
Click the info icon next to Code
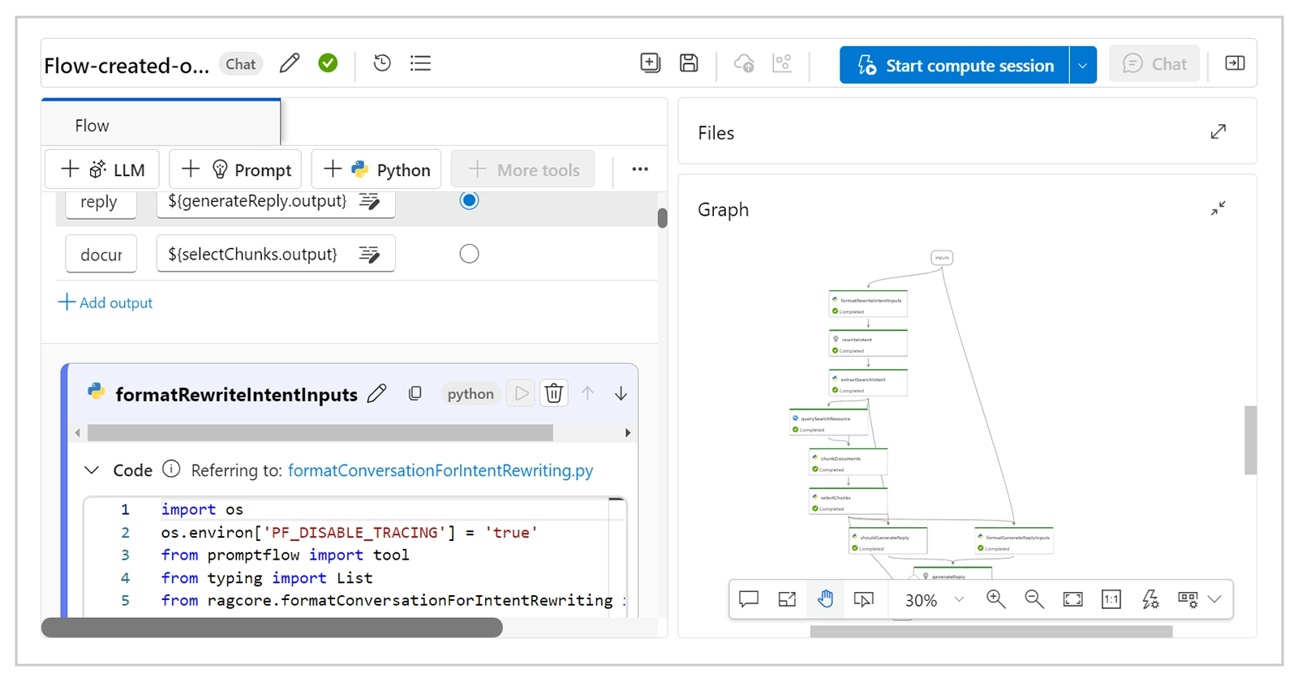171,469
